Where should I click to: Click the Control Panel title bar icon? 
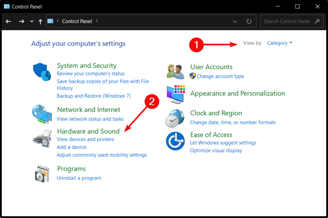(x=7, y=7)
